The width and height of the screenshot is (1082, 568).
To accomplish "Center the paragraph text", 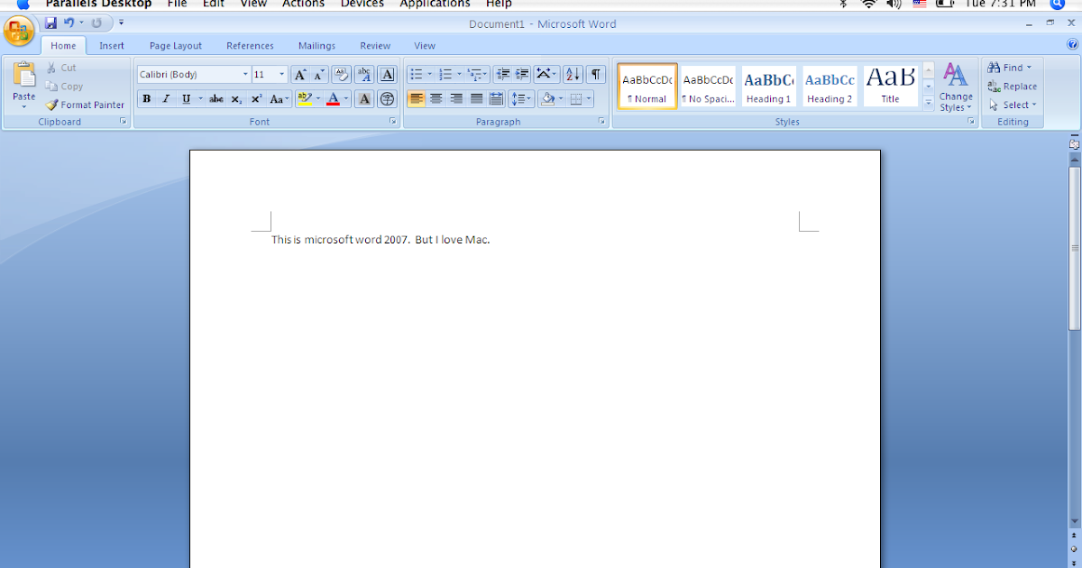I will tap(436, 99).
